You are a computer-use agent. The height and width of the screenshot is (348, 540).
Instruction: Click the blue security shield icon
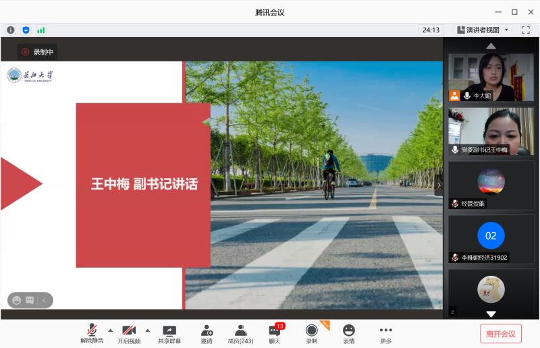(x=26, y=30)
